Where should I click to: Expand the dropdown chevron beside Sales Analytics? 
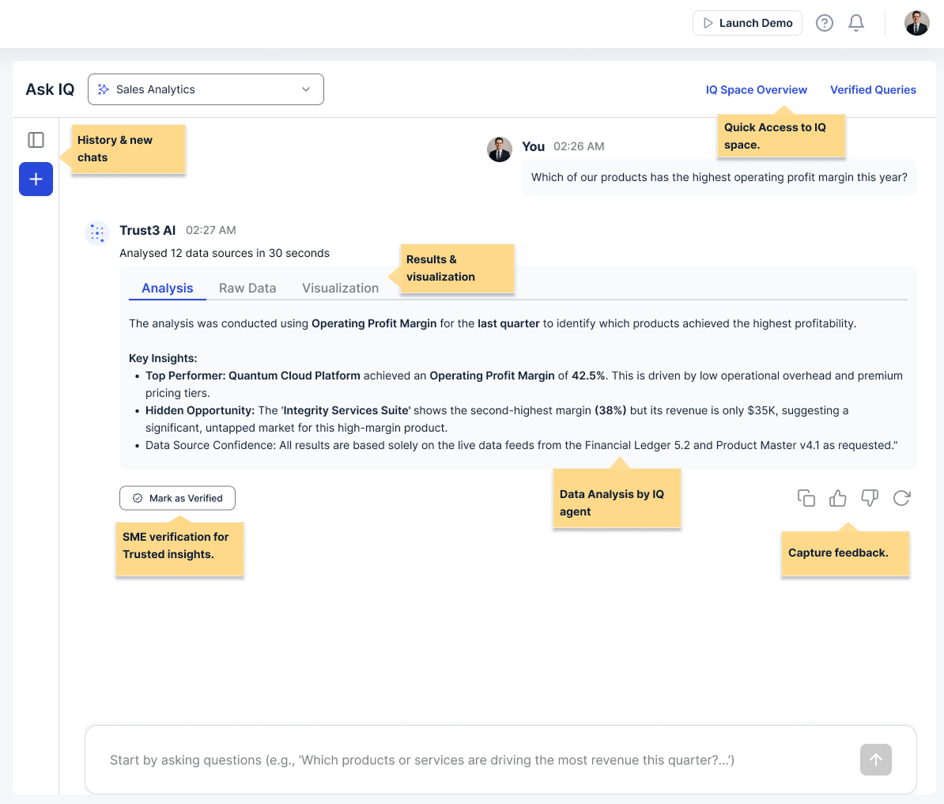click(306, 89)
